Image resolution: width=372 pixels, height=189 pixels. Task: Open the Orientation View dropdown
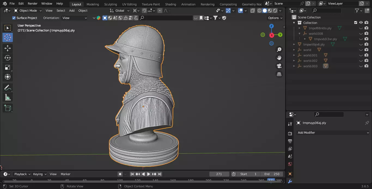(x=75, y=18)
